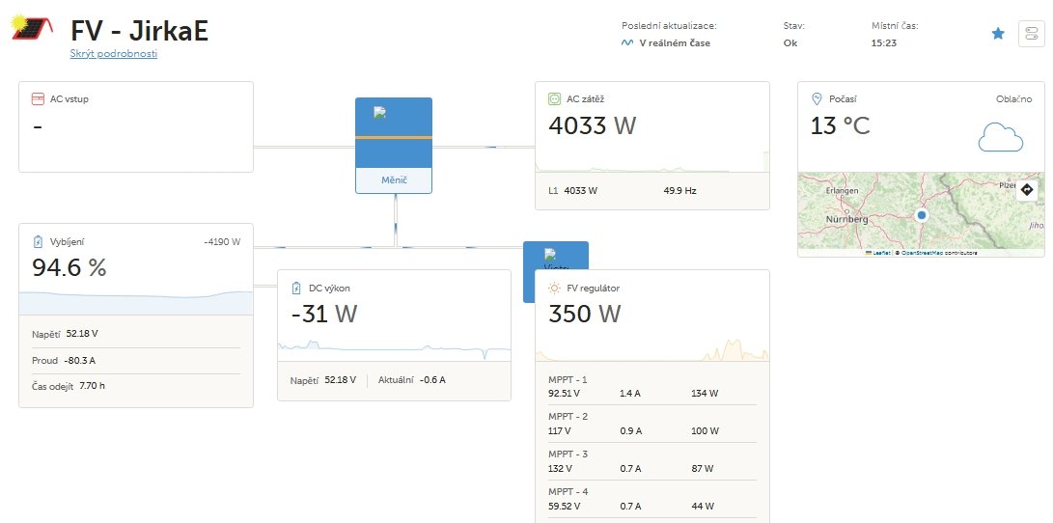The image size is (1053, 523).
Task: Click the real-time wave status icon
Action: point(627,43)
